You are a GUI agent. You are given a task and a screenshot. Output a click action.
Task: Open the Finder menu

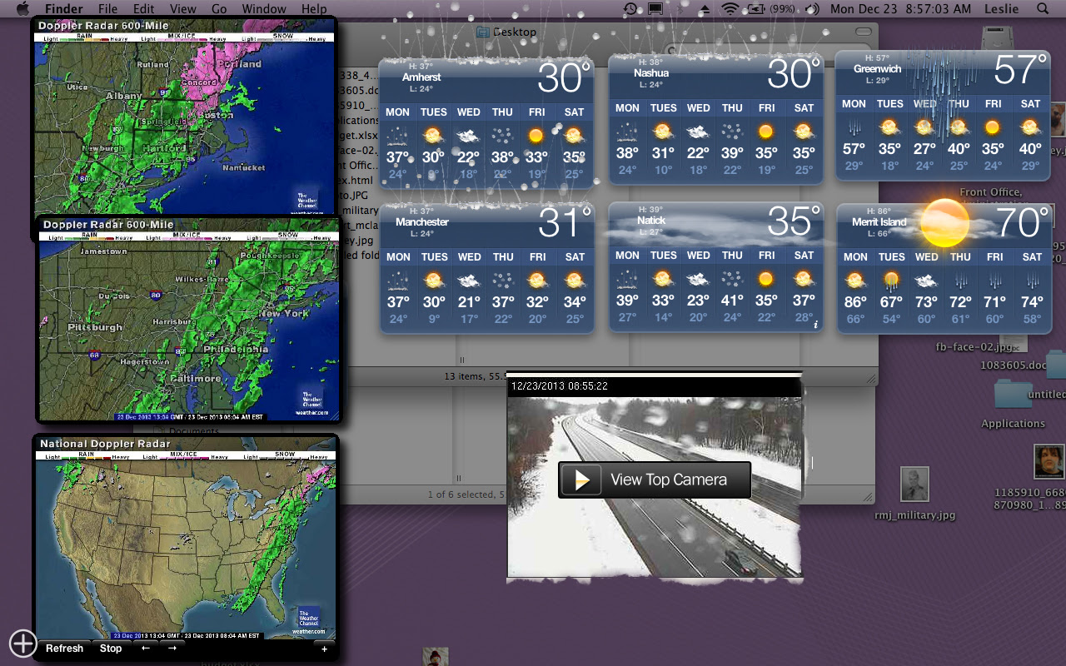63,9
